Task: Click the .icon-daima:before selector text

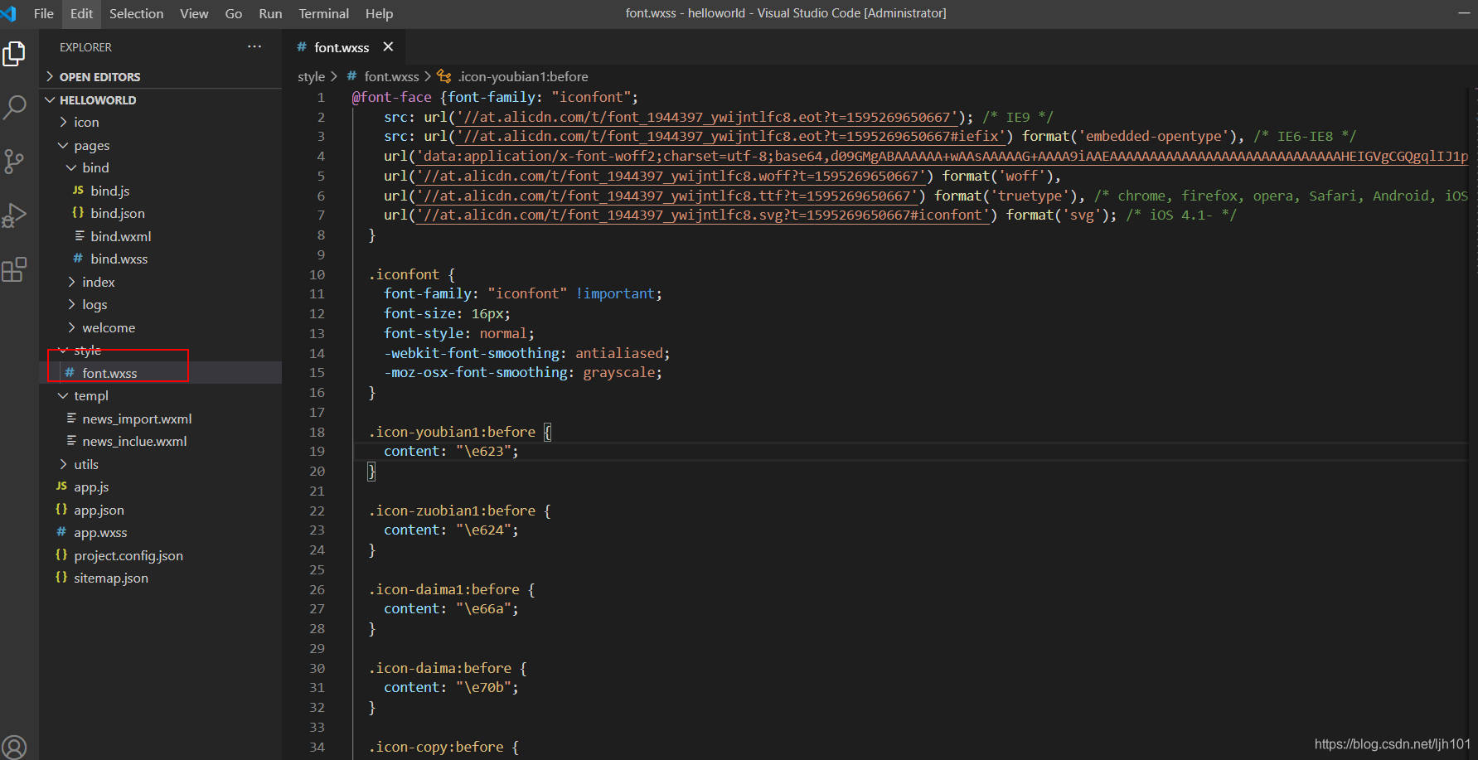Action: pos(439,668)
